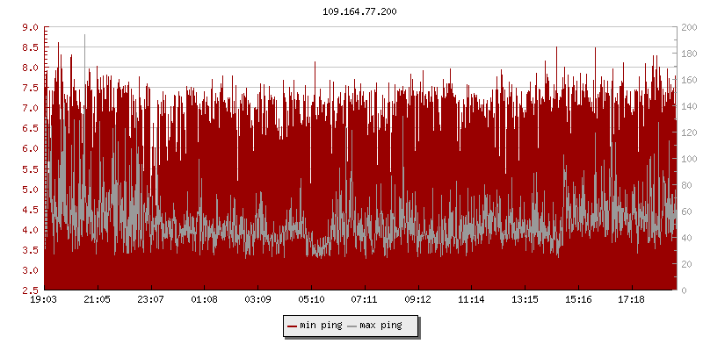Click the red min ping legend swatch
703x351 pixels.
pos(293,326)
